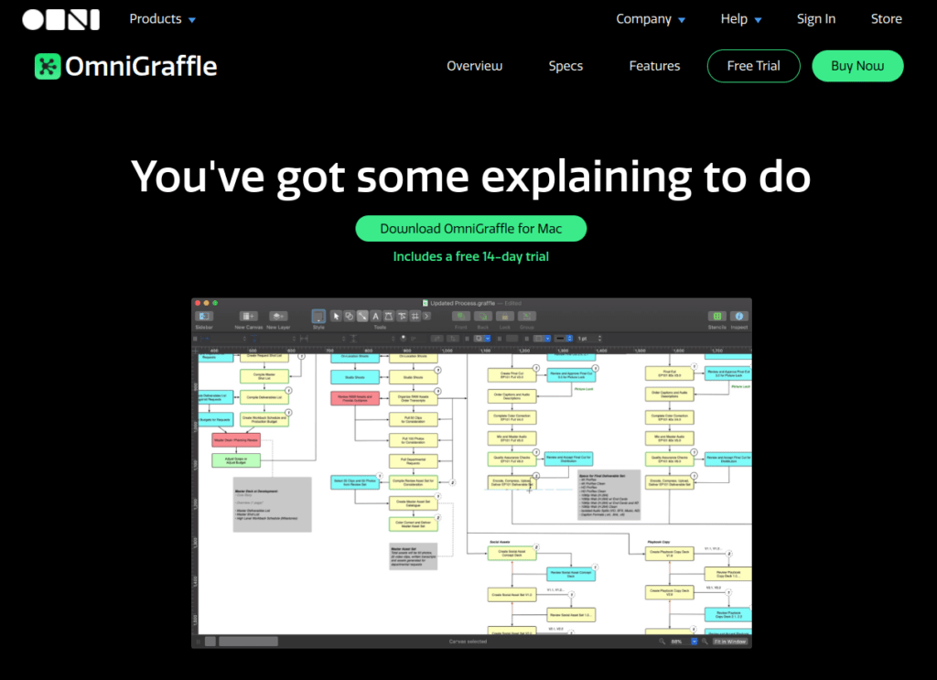The image size is (937, 680).
Task: Open the Stencils panel icon
Action: pyautogui.click(x=717, y=316)
